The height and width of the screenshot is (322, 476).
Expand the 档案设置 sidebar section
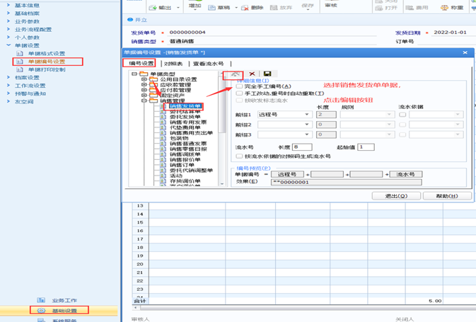[x=8, y=77]
